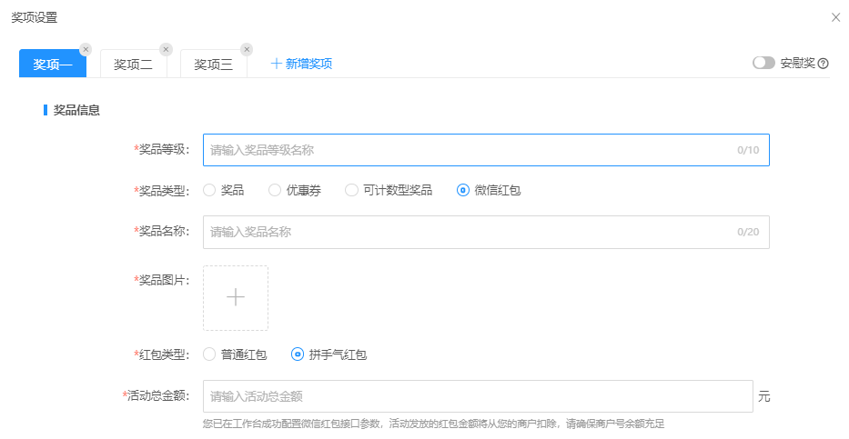This screenshot has height=439, width=849.
Task: Click the 奖项设置 dialog title
Action: [x=34, y=17]
